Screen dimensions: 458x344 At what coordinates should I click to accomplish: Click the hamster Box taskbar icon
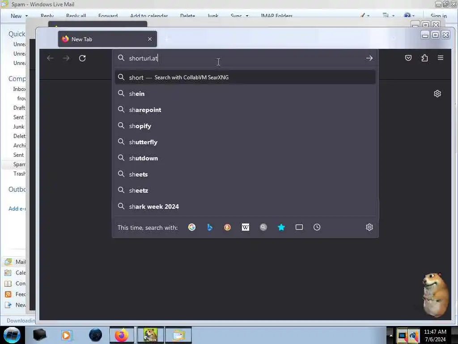click(x=151, y=335)
